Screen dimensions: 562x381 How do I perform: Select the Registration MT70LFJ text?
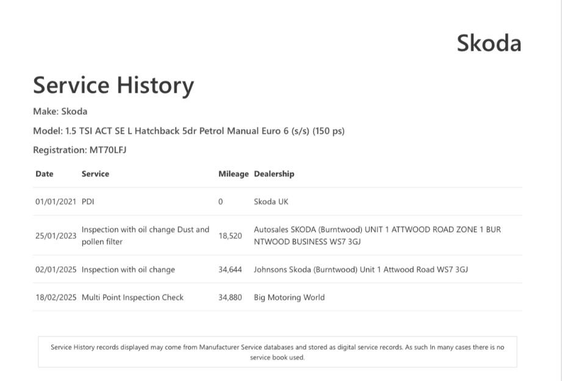pyautogui.click(x=79, y=150)
